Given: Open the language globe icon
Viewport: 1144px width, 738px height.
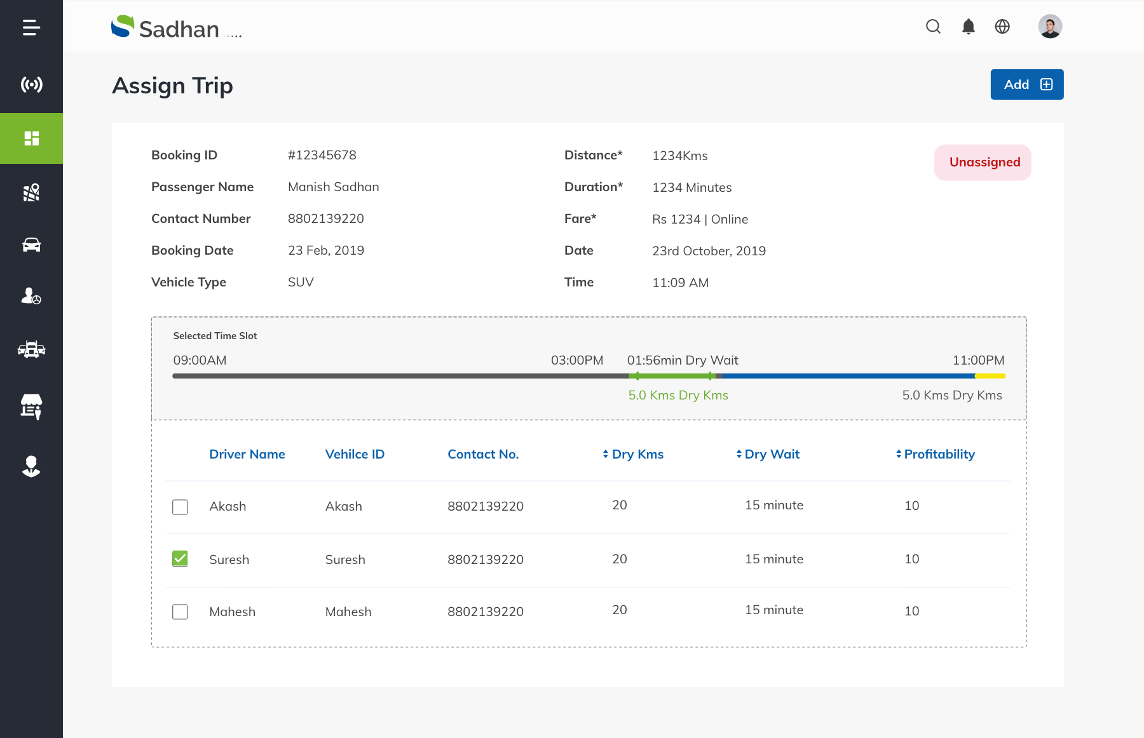Looking at the screenshot, I should [x=1002, y=27].
